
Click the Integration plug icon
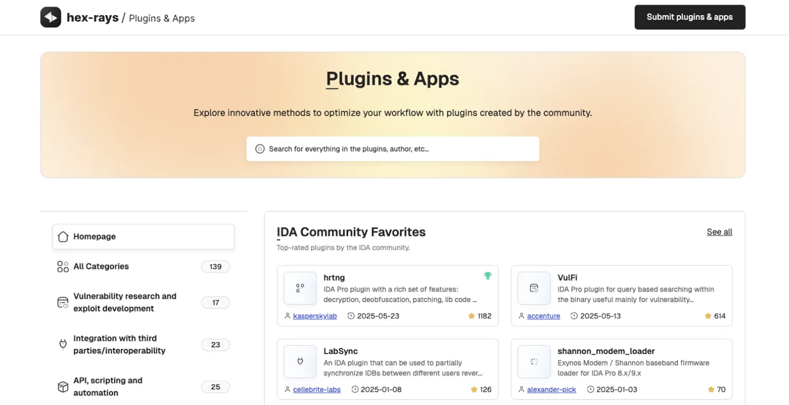click(x=63, y=345)
